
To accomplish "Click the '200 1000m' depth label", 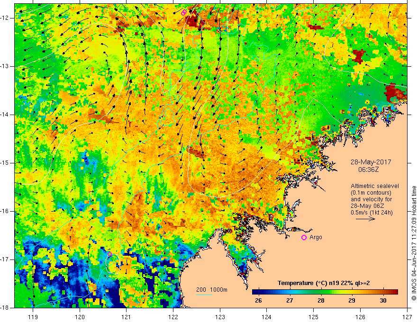I will coord(212,290).
